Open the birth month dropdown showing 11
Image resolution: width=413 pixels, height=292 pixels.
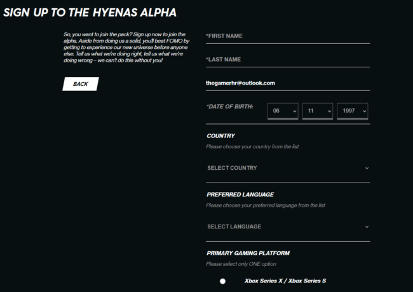click(x=318, y=111)
